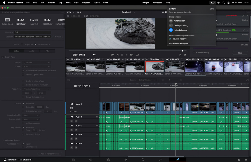Image resolution: width=251 pixels, height=162 pixels.
Task: Enable Render timeline effects checkbox
Action: (x=23, y=81)
